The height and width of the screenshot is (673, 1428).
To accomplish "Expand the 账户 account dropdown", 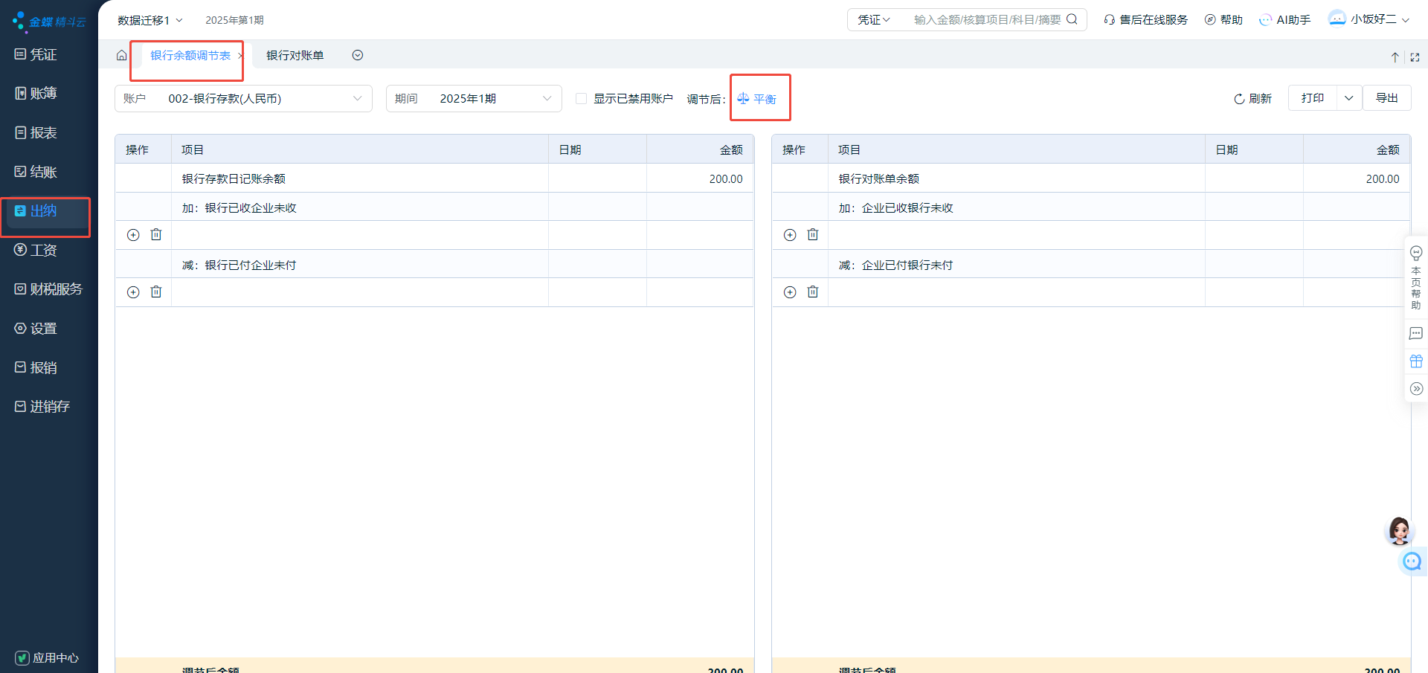I will point(357,99).
